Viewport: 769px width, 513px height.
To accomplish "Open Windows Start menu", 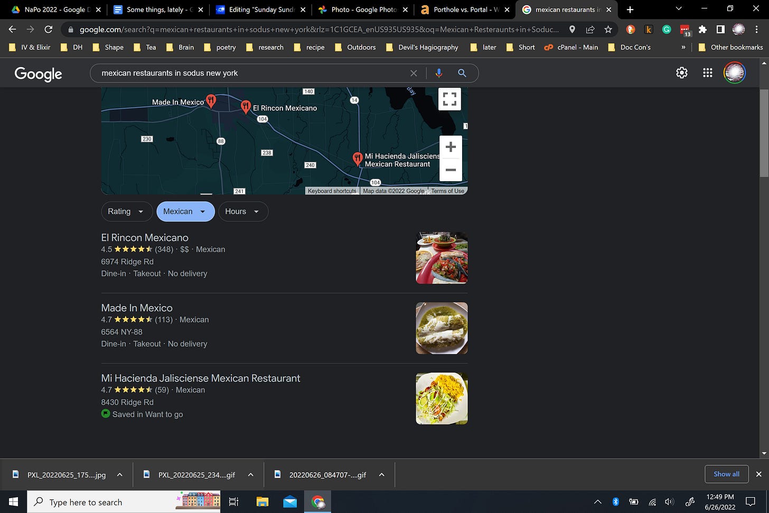I will click(x=13, y=502).
